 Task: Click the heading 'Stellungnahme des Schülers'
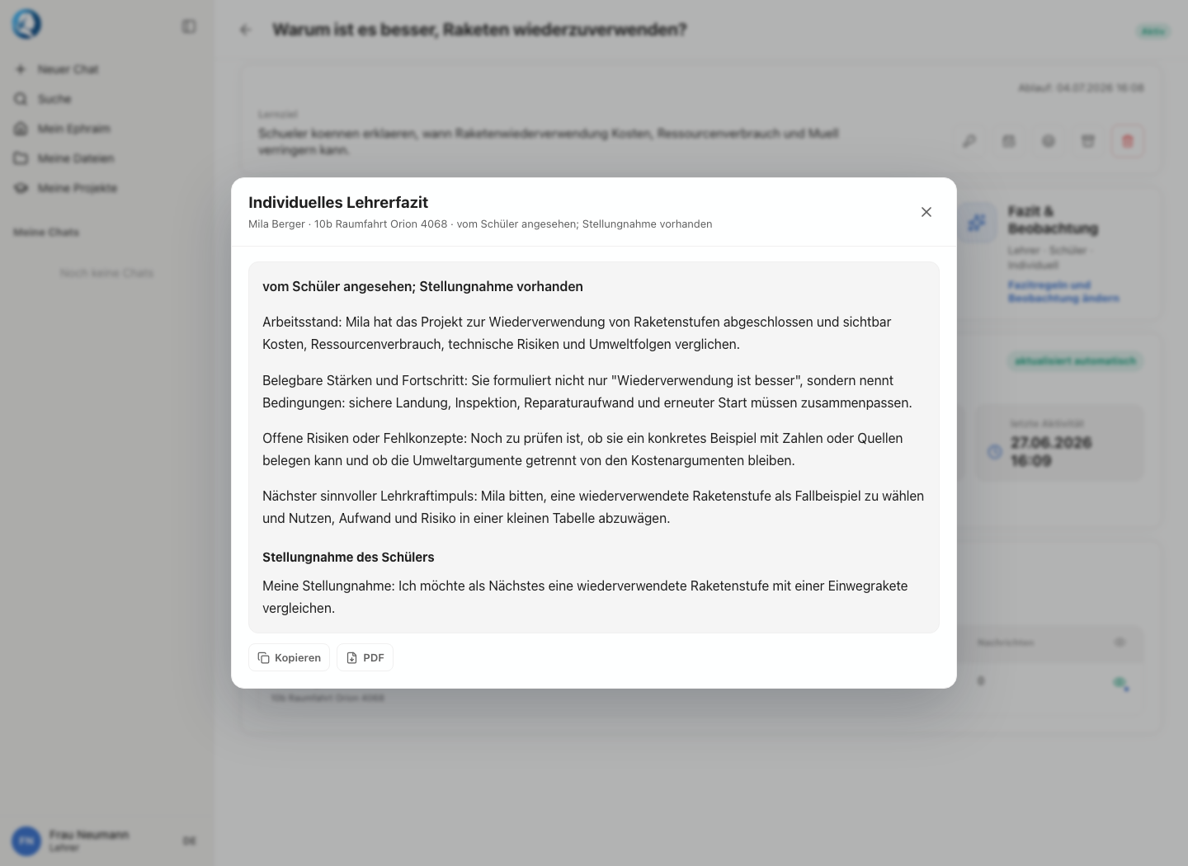coord(348,557)
